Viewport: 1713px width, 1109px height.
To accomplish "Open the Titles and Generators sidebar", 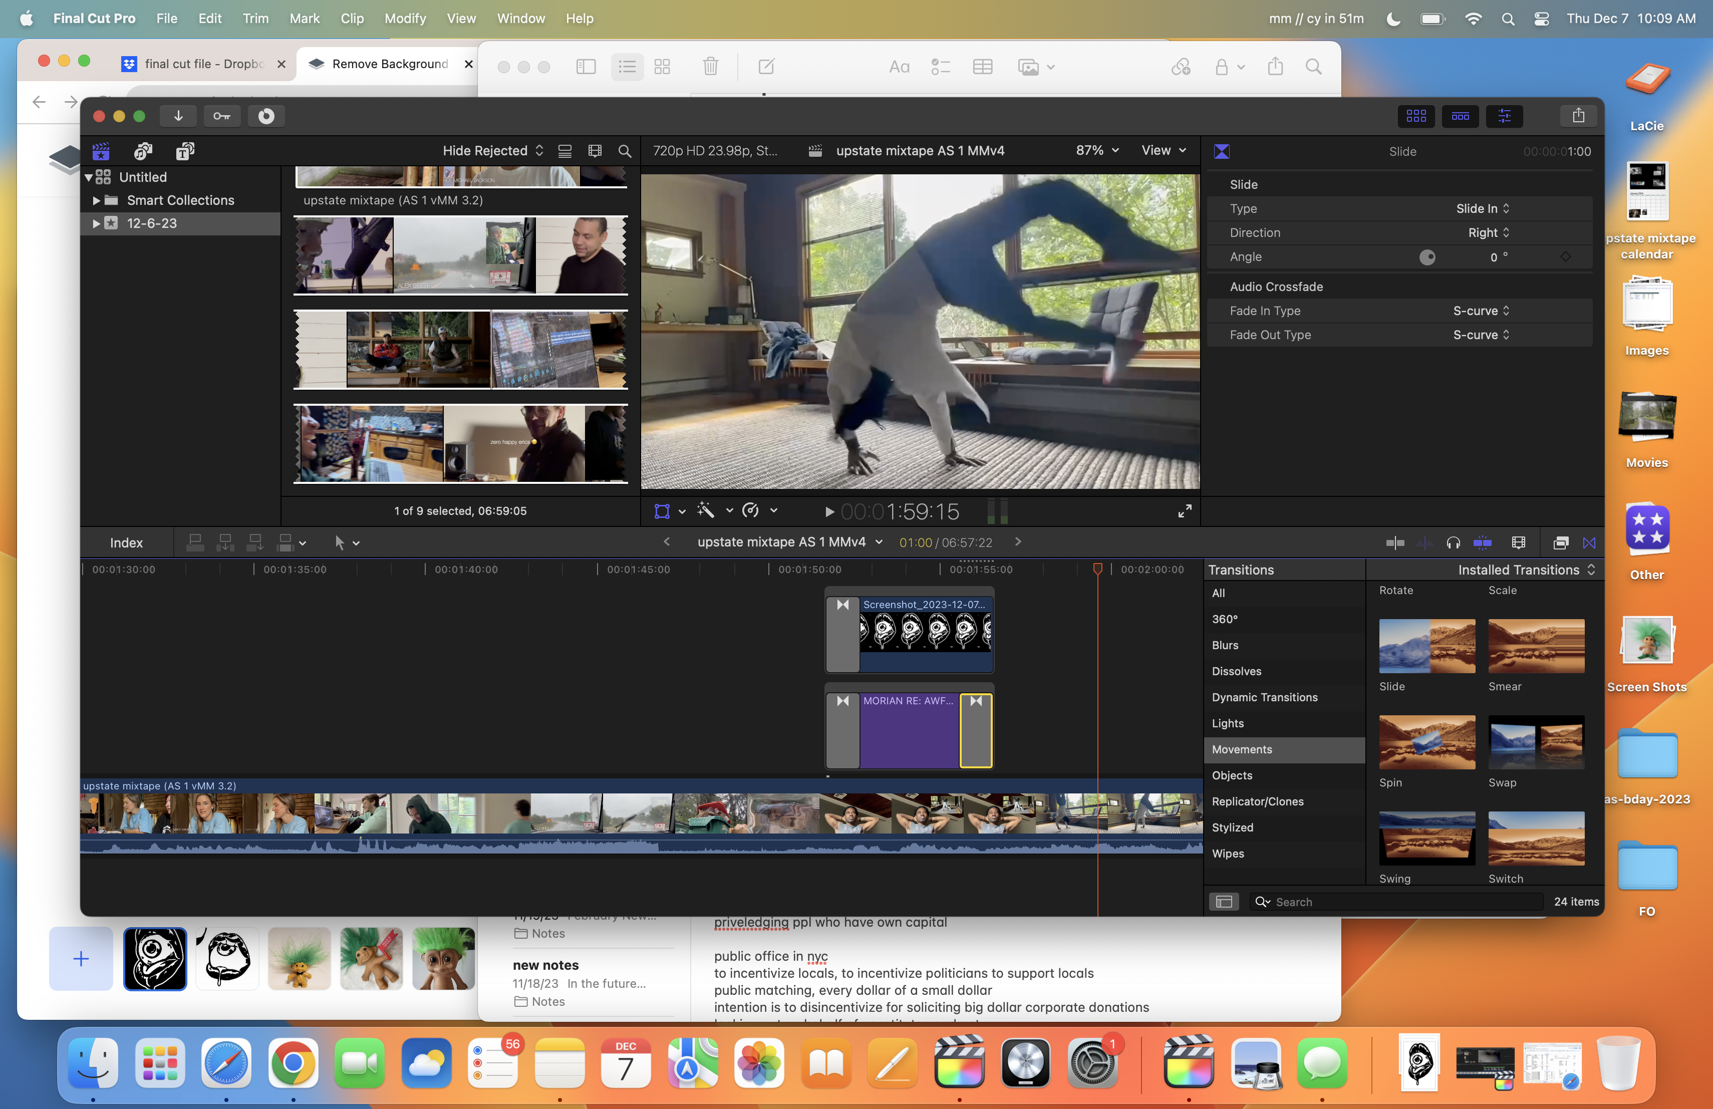I will point(185,151).
